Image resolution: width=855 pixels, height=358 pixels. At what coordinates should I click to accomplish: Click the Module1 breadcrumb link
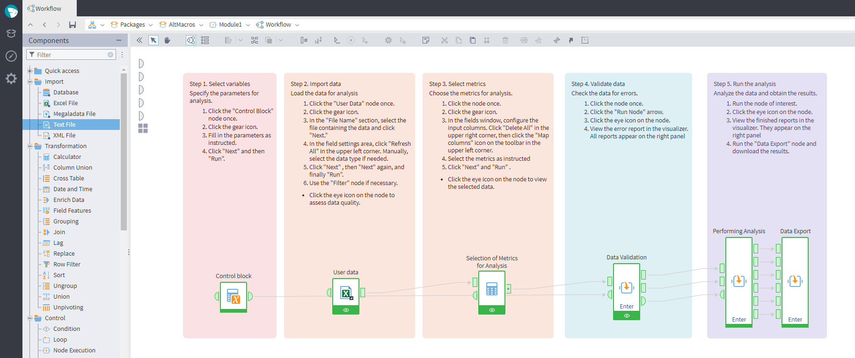coord(230,25)
